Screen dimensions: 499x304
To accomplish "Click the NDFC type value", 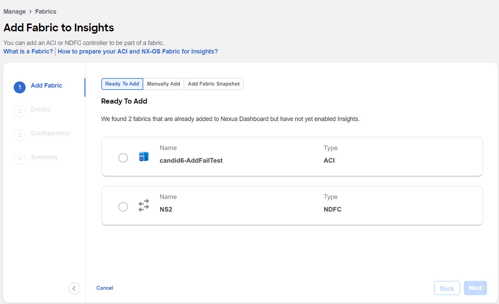I will (x=333, y=209).
